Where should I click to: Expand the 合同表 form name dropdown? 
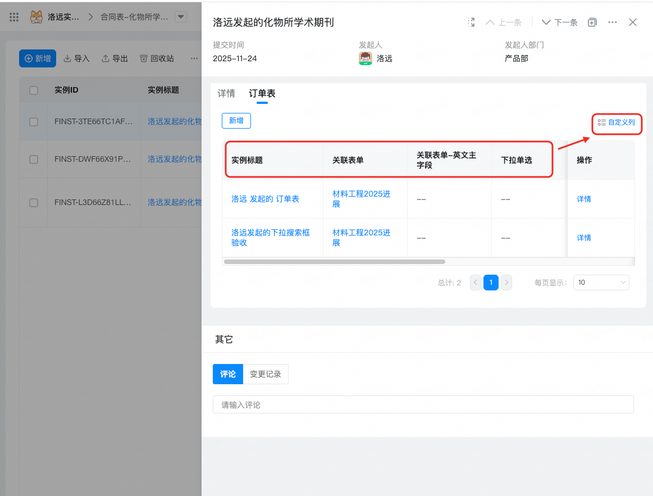tap(181, 17)
